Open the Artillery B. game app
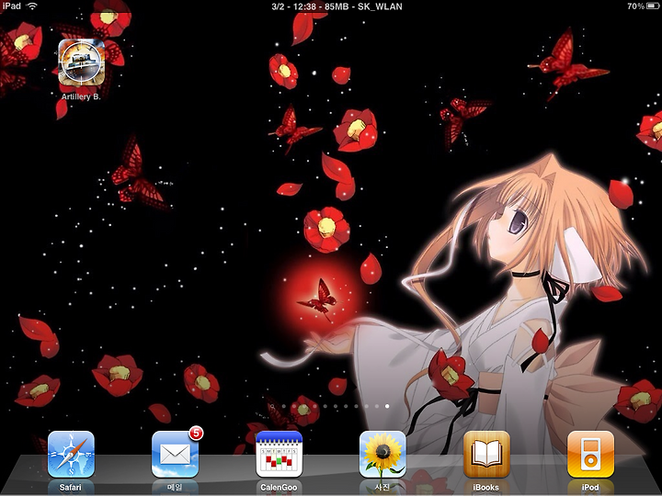Screen dimensions: 662x496 point(81,62)
